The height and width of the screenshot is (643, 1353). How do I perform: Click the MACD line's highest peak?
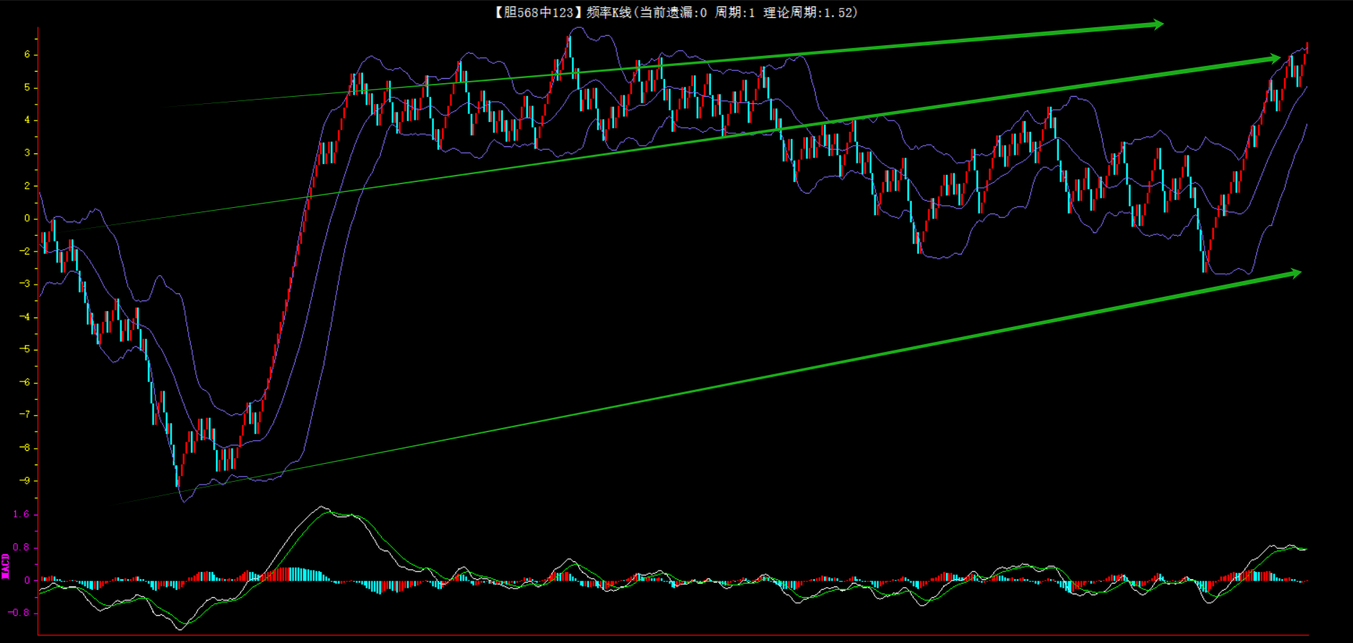(x=321, y=507)
